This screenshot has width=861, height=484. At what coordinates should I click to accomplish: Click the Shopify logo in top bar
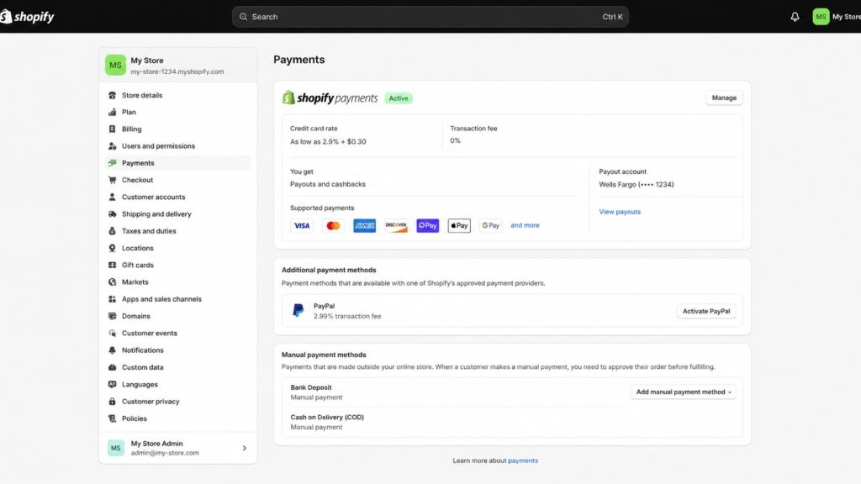click(x=28, y=17)
